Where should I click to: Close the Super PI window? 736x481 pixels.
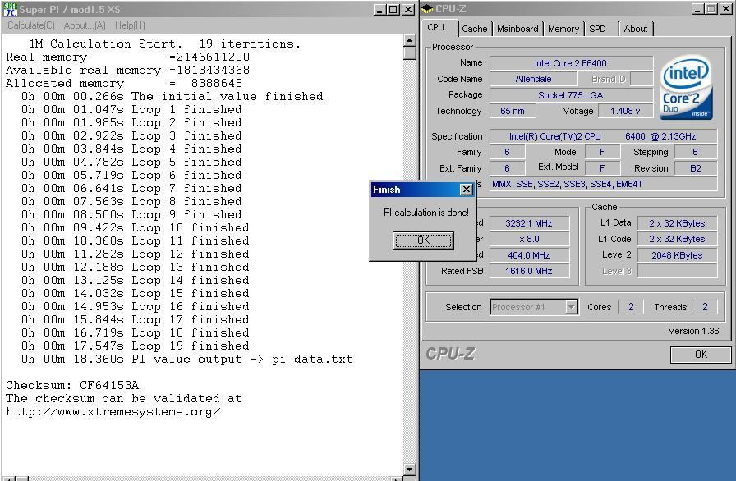click(408, 9)
